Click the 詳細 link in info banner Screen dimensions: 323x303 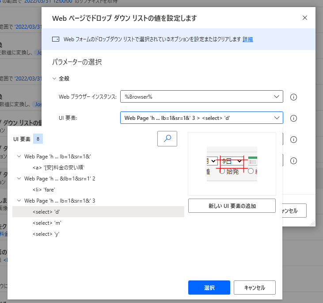coord(247,39)
